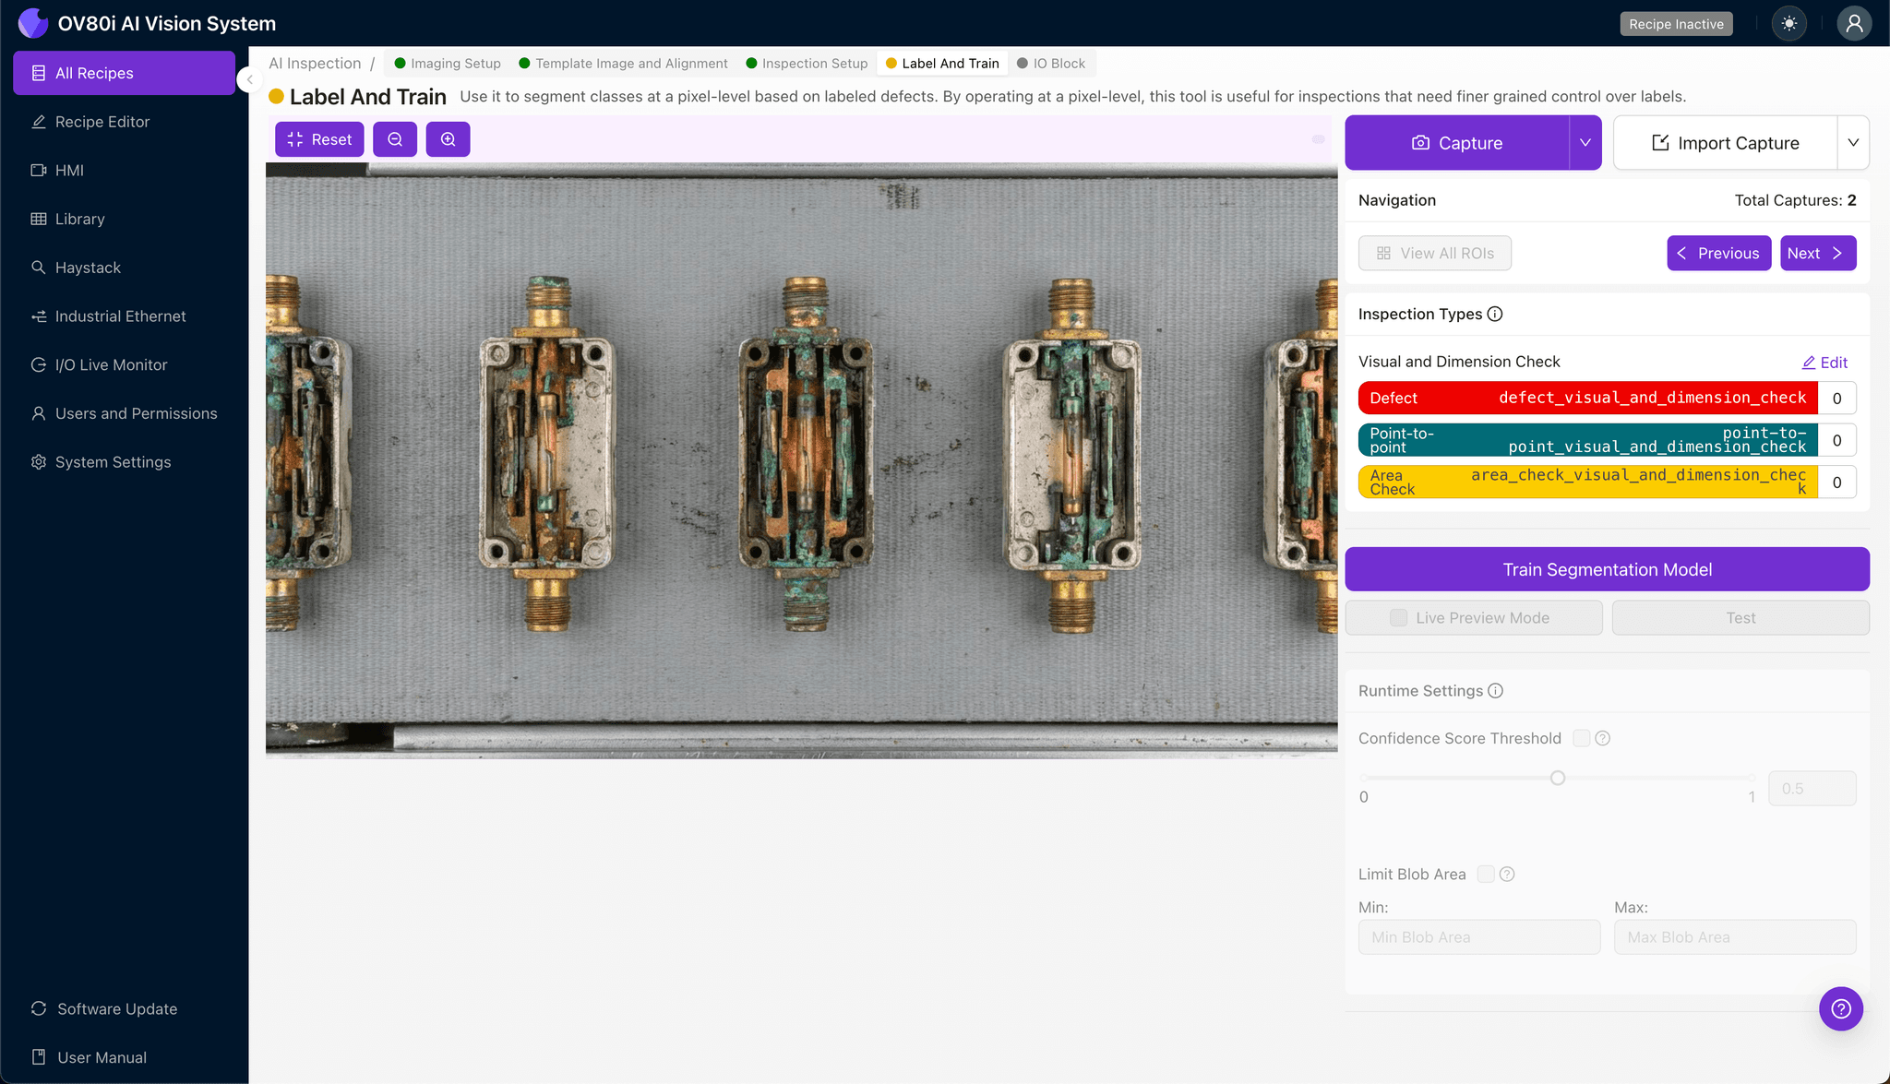The image size is (1890, 1084).
Task: Open Haystack from the sidebar
Action: (x=88, y=268)
